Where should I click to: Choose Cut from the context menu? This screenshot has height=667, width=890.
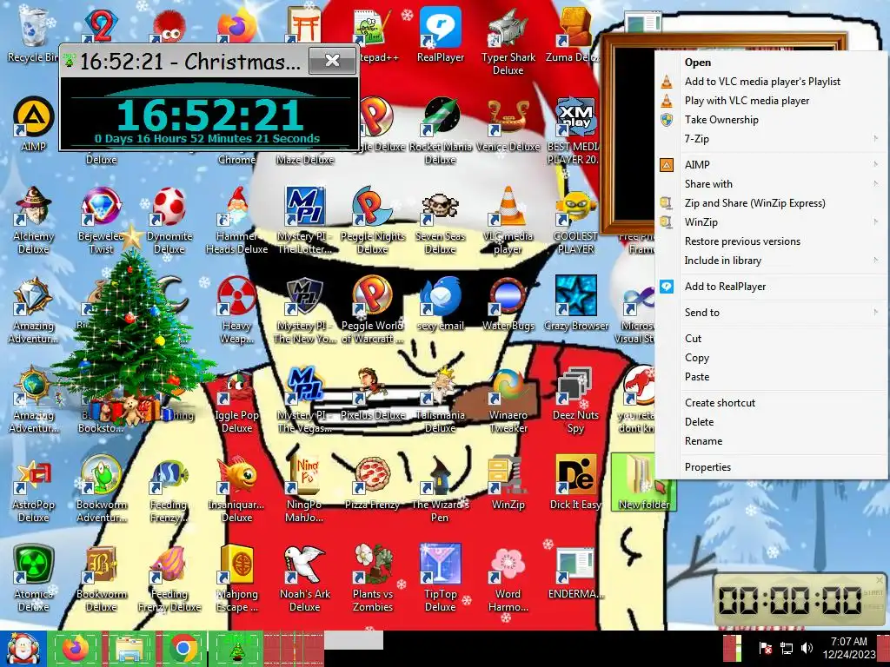coord(772,338)
